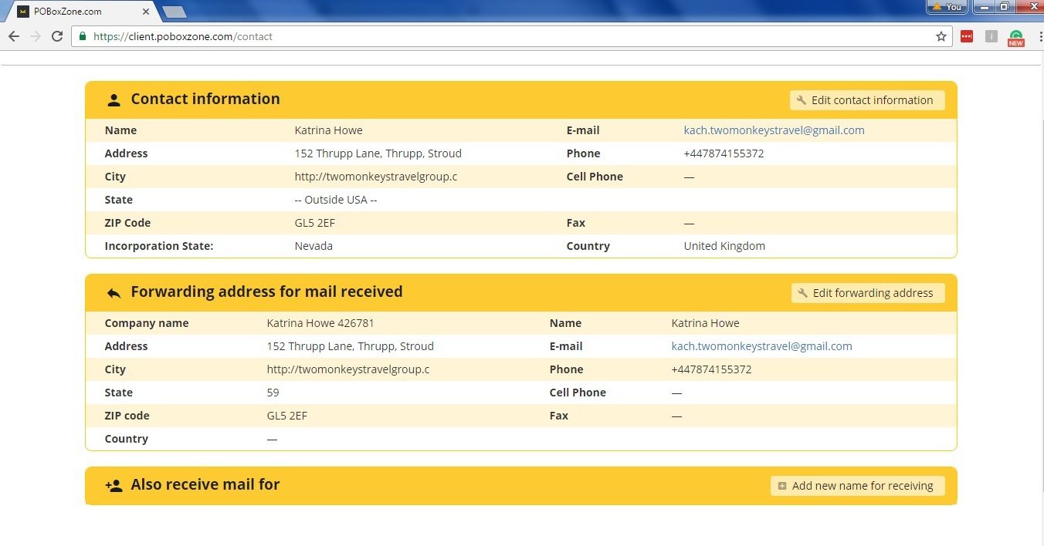
Task: Click the Contact information heading
Action: coord(205,99)
